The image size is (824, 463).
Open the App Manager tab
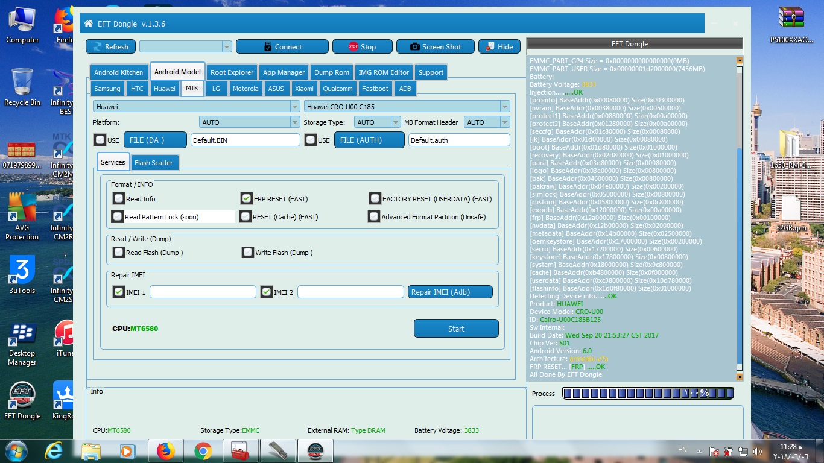(x=284, y=72)
